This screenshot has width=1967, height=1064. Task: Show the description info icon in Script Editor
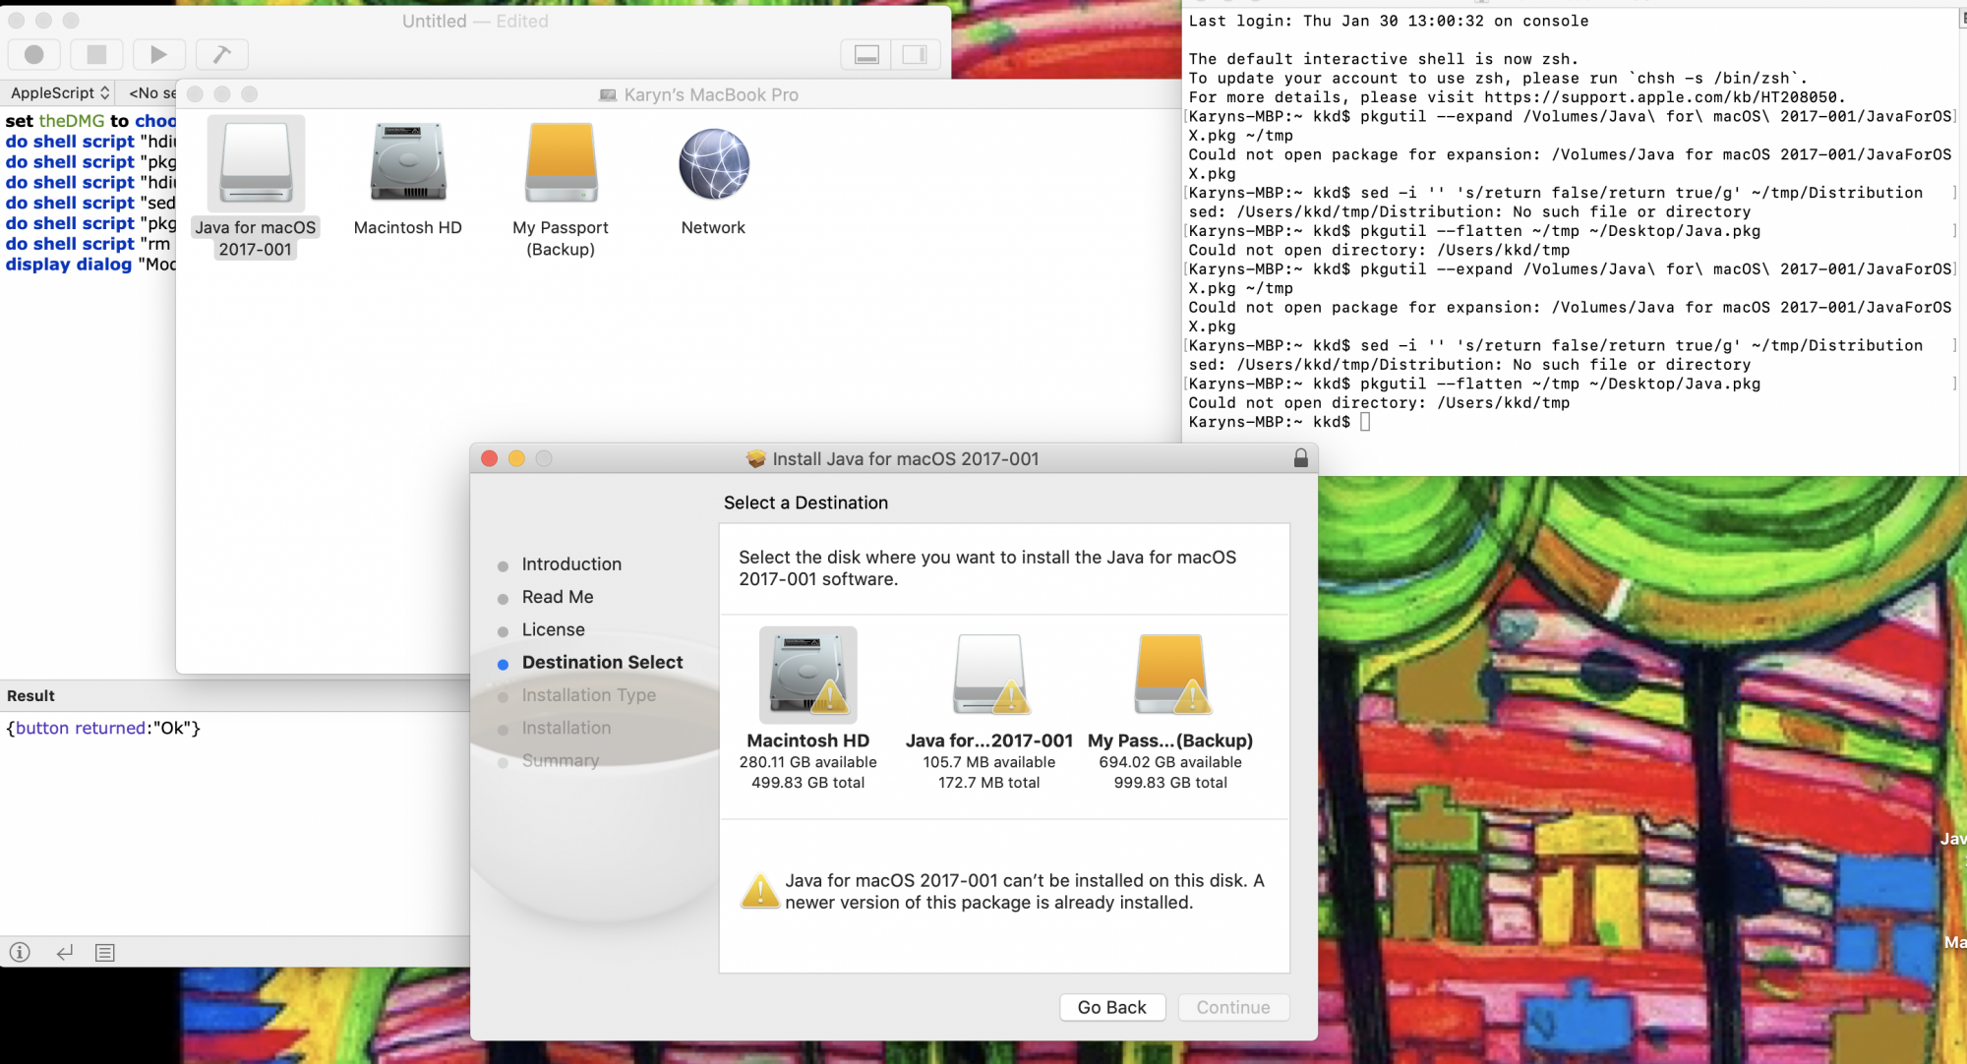click(20, 952)
